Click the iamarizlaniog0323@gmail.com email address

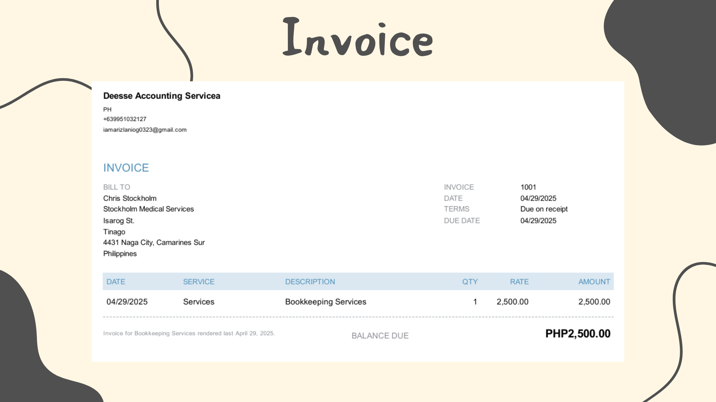coord(145,130)
